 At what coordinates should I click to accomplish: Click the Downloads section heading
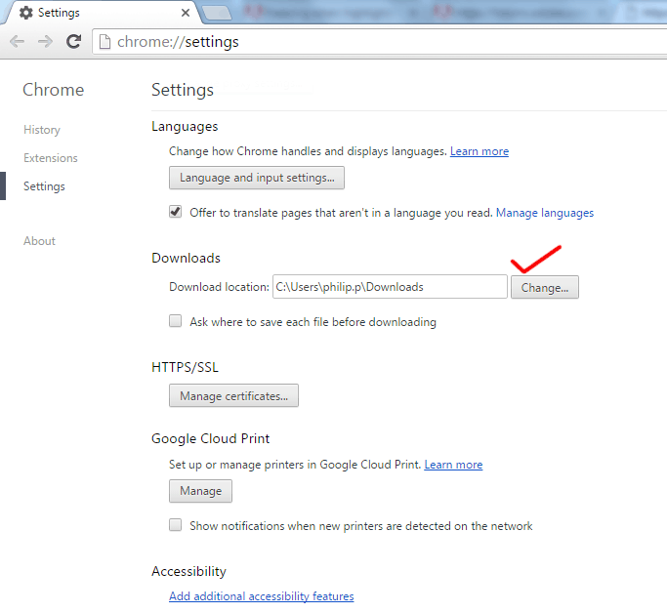186,258
